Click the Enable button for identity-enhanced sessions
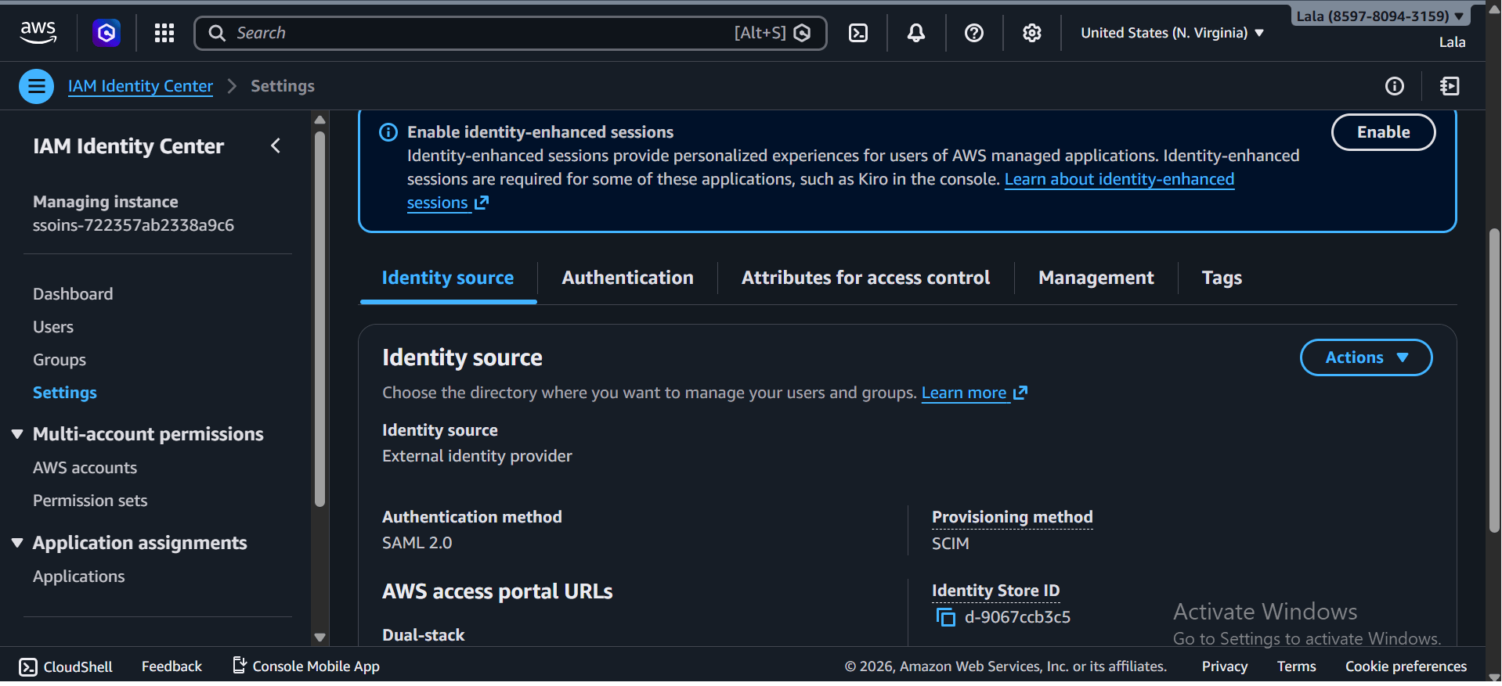 (1383, 132)
